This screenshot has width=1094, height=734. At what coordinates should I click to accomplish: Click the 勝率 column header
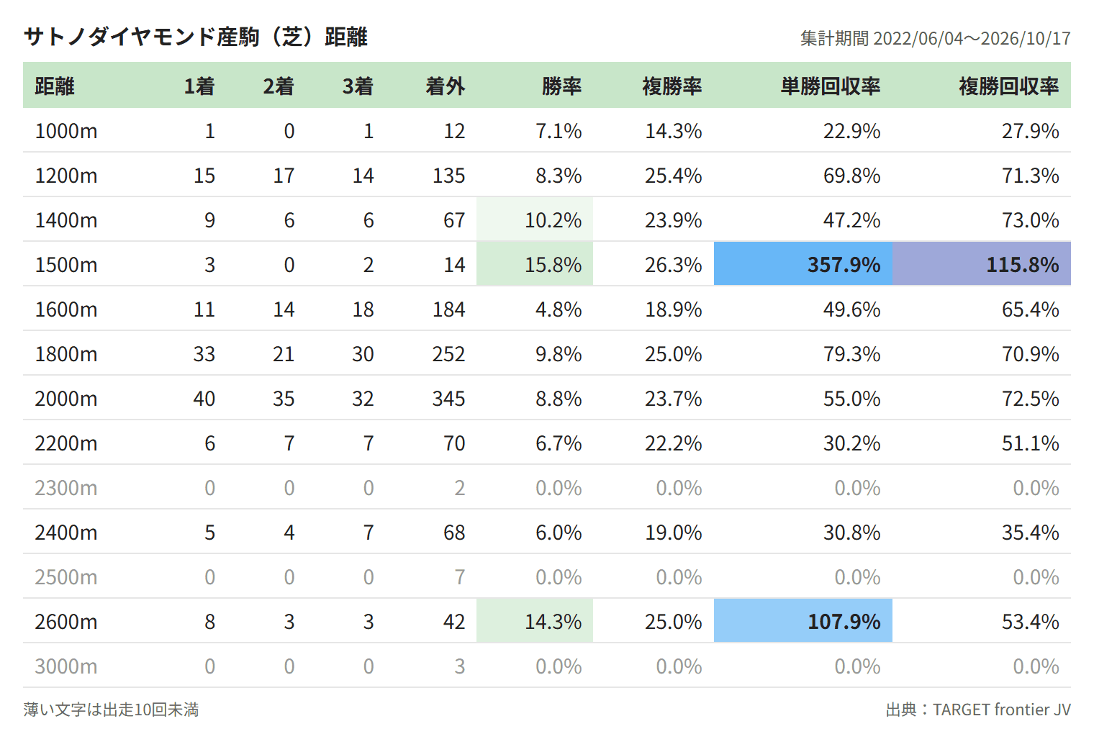coord(561,86)
